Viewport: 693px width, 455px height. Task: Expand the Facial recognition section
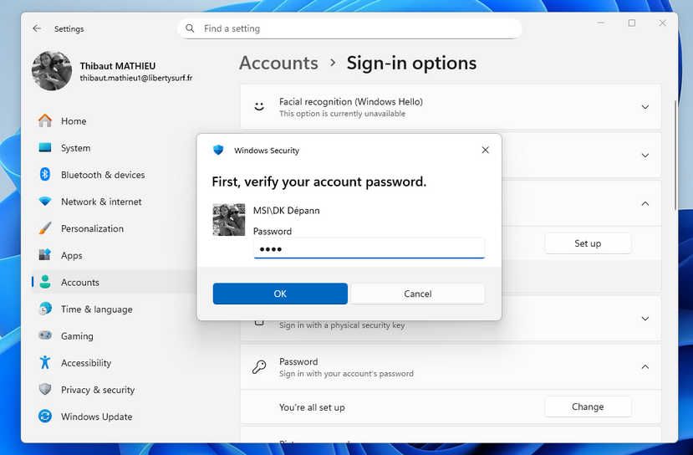[x=645, y=107]
